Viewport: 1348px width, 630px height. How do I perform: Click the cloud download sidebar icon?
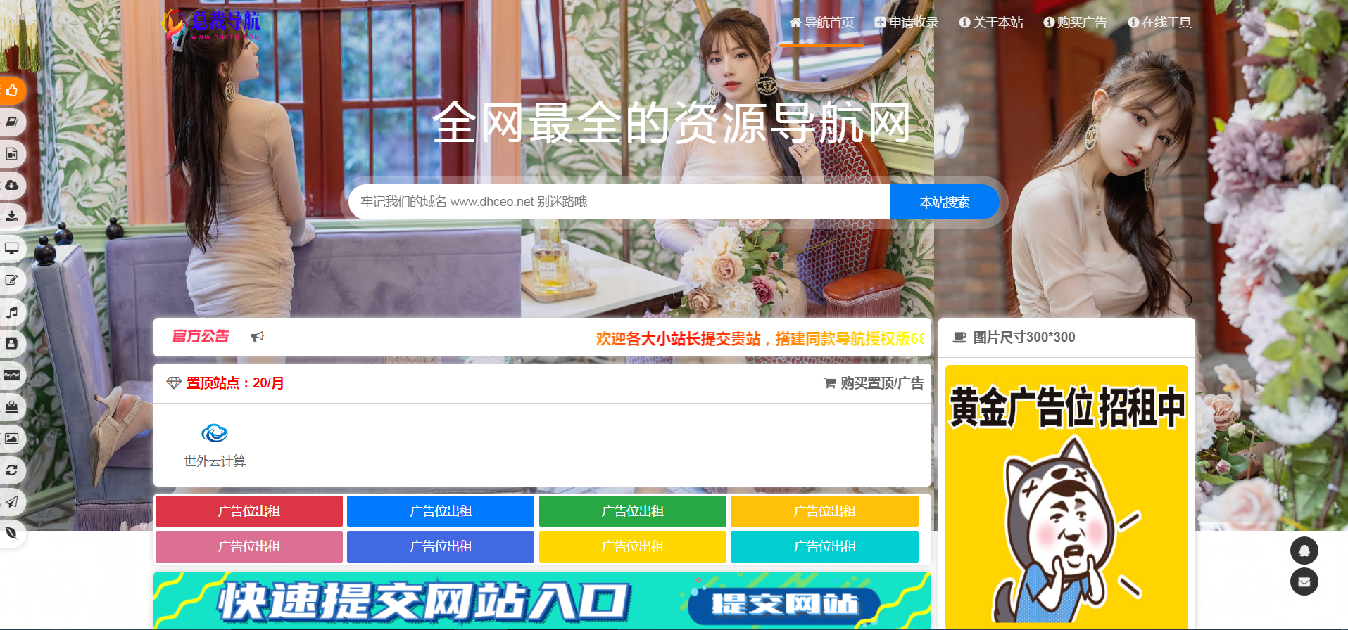point(12,186)
